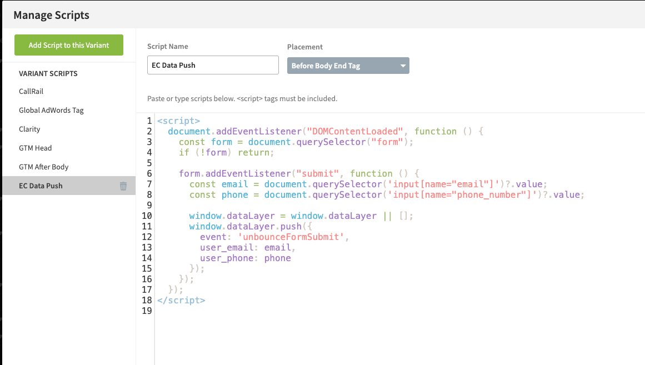Delete the EC Data Push script via trash icon
The height and width of the screenshot is (365, 645).
click(123, 186)
